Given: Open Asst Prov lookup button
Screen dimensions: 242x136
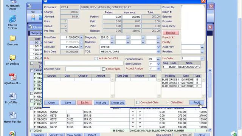Looking at the screenshot, I should point(202,47).
